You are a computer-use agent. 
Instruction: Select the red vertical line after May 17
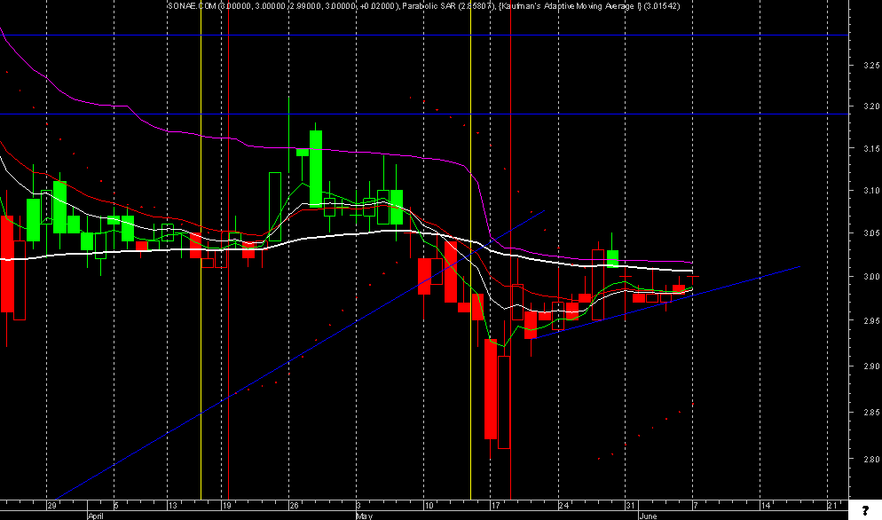511,250
